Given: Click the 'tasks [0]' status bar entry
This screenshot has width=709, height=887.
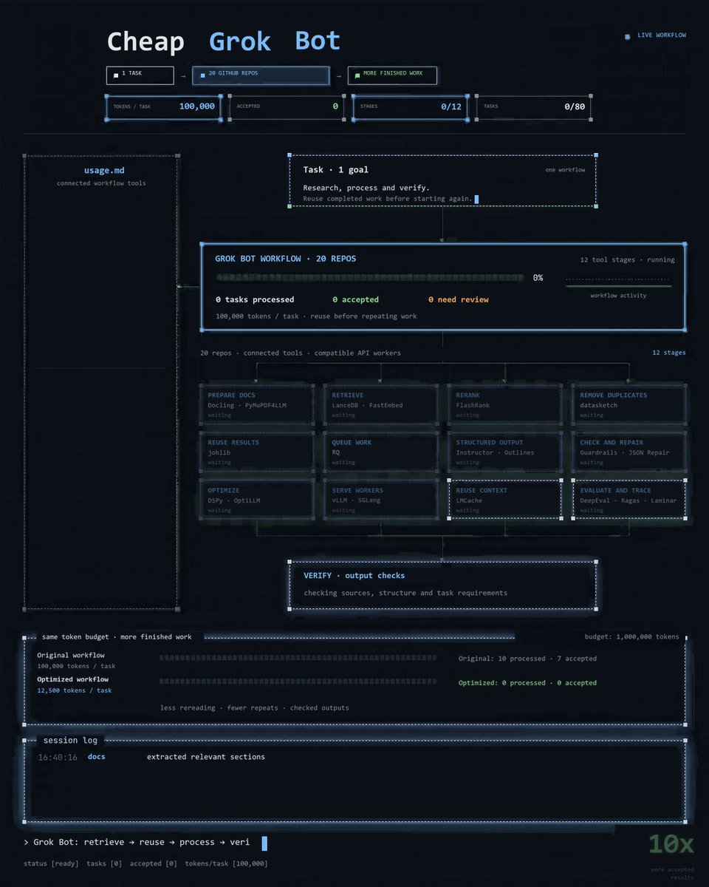Looking at the screenshot, I should pyautogui.click(x=104, y=863).
